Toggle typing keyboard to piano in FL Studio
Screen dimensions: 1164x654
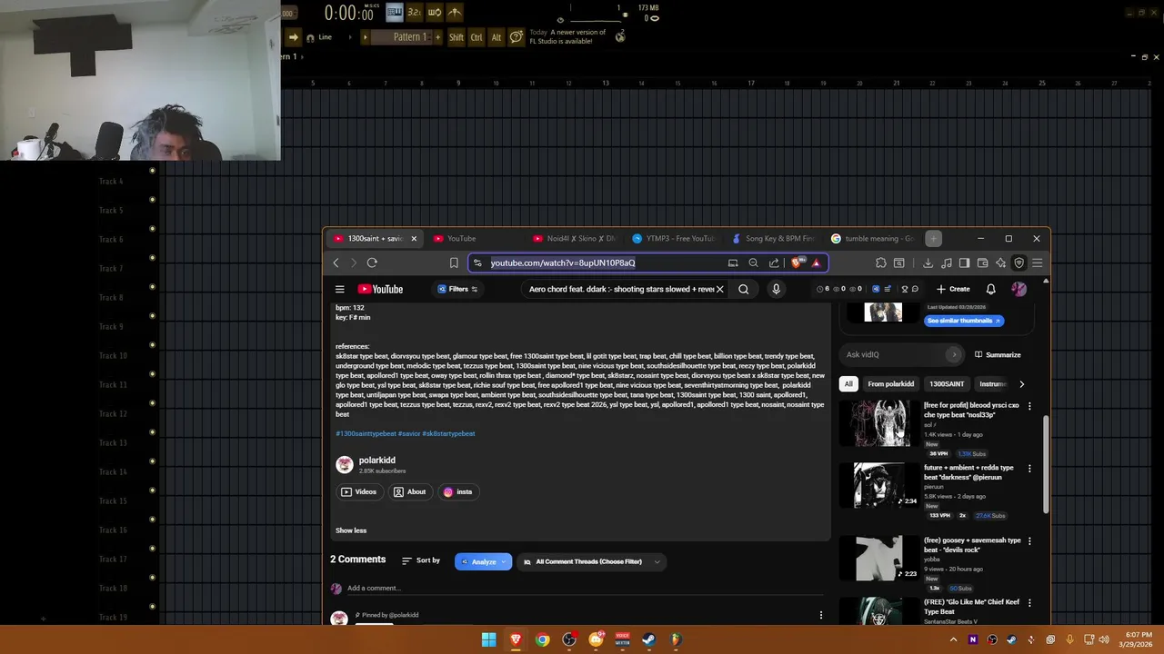coord(395,12)
